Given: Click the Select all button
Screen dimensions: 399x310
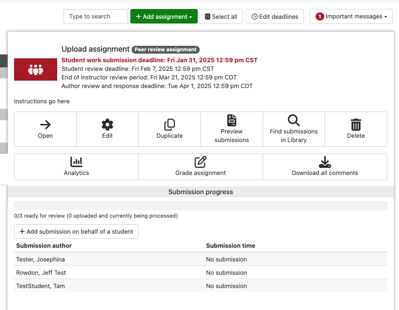Looking at the screenshot, I should pyautogui.click(x=221, y=16).
